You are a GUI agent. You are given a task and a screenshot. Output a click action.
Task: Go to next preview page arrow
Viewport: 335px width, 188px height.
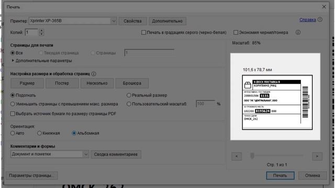(317, 156)
